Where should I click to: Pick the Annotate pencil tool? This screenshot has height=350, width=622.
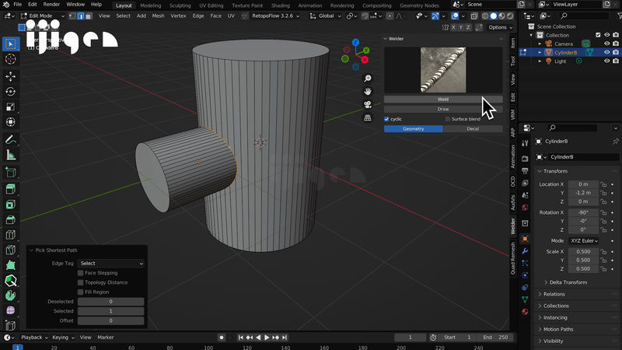tap(10, 140)
